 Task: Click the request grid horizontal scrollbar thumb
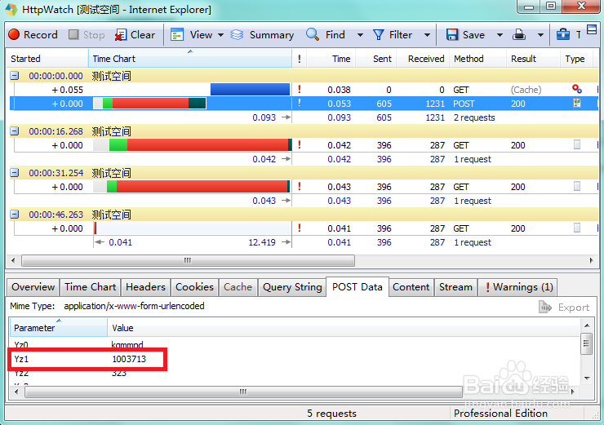click(188, 260)
